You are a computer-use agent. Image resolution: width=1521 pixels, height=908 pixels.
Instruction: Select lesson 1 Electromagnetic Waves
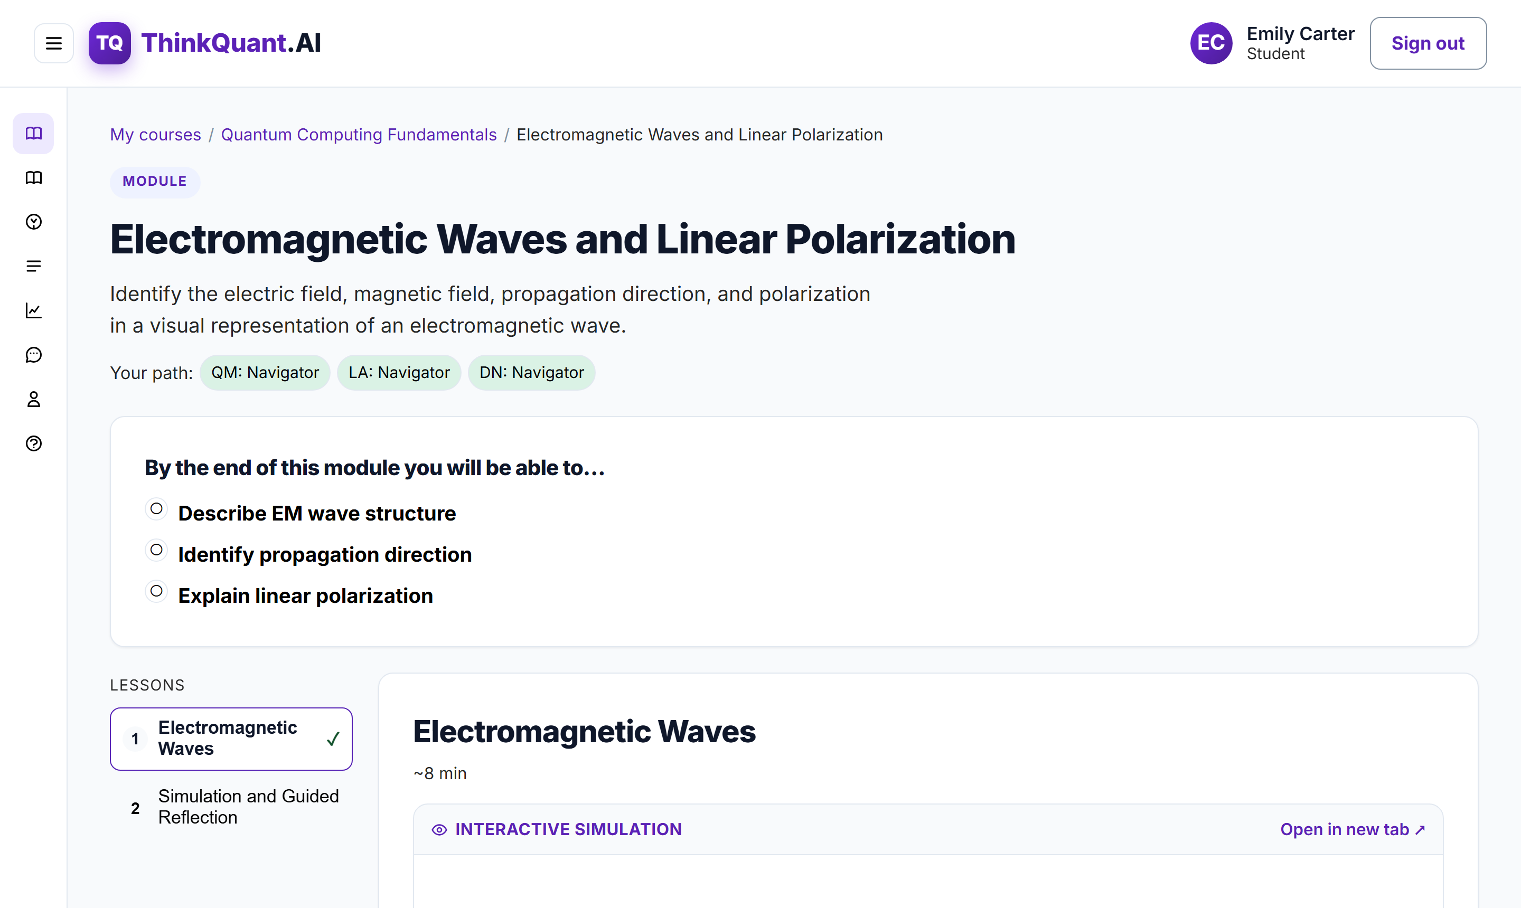tap(231, 739)
